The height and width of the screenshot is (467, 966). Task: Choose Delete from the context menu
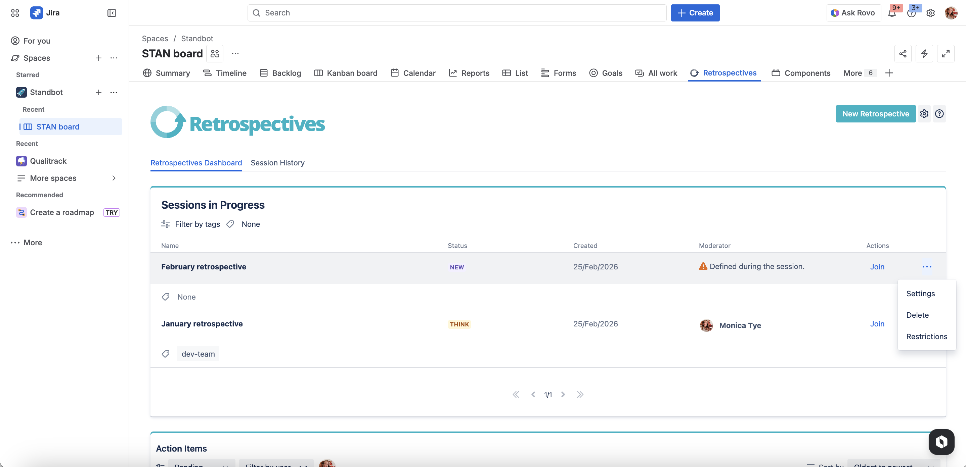[x=917, y=315]
